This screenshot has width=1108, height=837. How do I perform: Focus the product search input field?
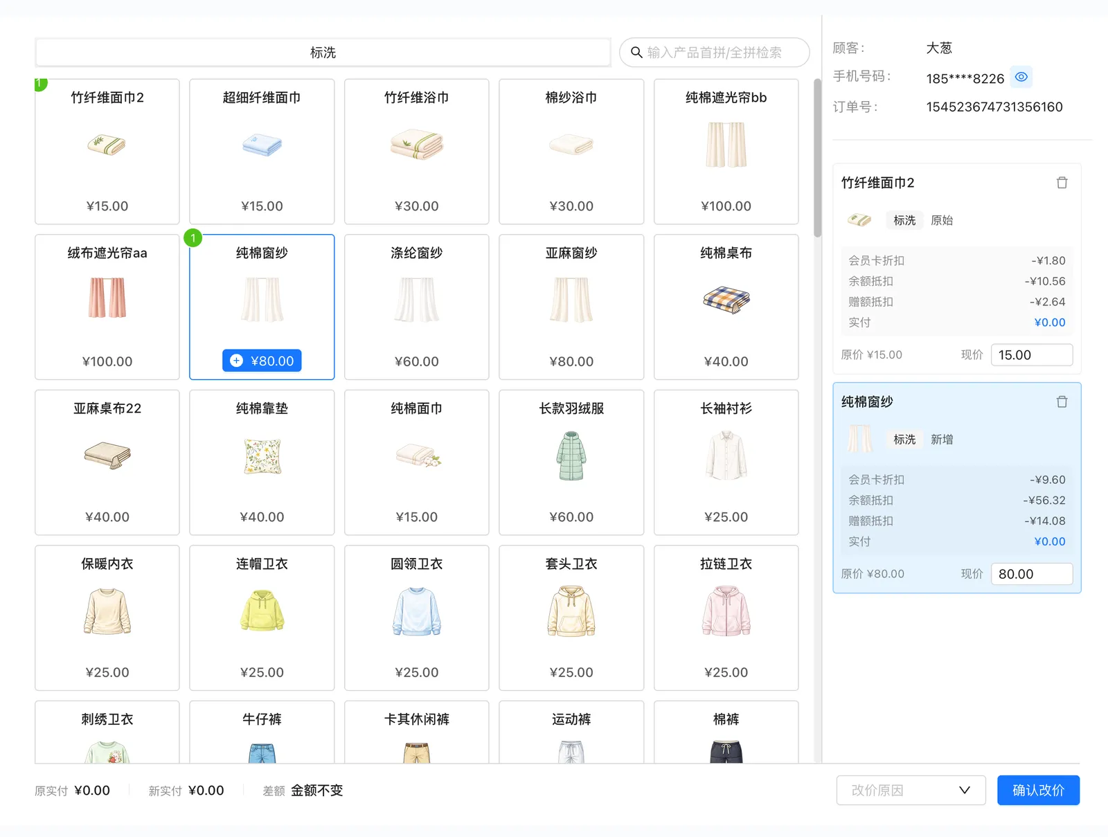[714, 53]
